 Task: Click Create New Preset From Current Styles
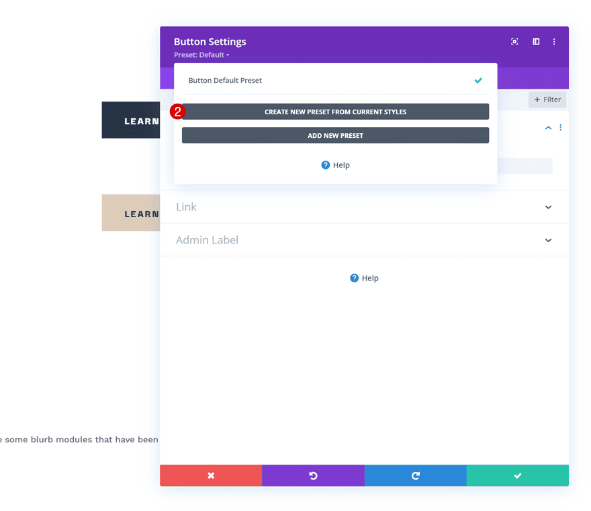(x=335, y=112)
